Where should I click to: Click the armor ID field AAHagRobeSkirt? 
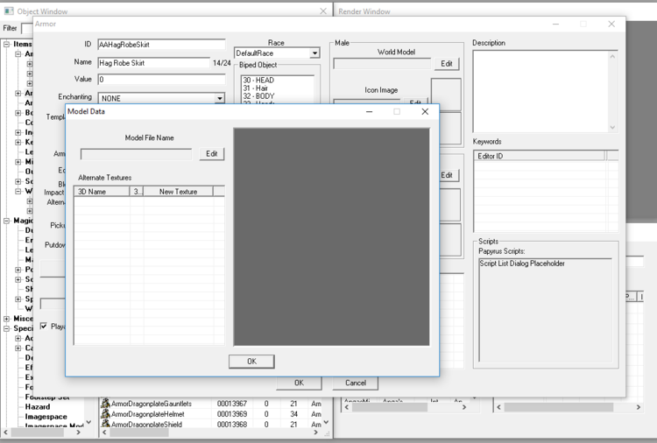point(161,45)
